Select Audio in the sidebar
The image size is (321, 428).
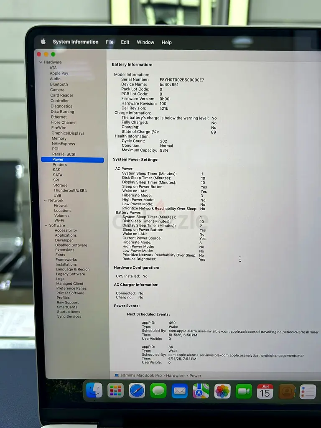point(55,79)
